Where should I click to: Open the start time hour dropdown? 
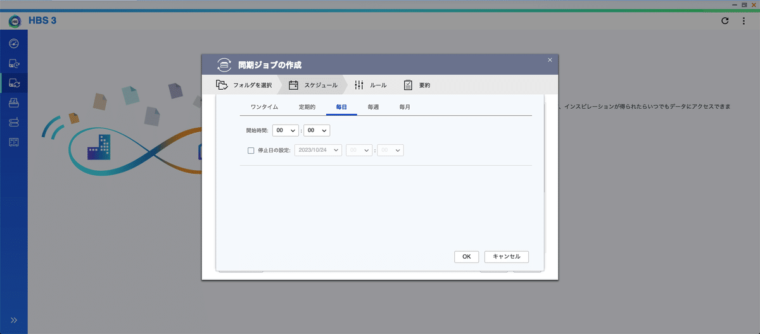pos(286,130)
